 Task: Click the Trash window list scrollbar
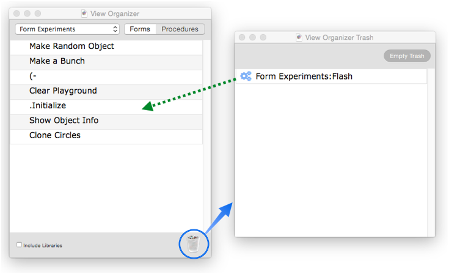tap(431, 152)
